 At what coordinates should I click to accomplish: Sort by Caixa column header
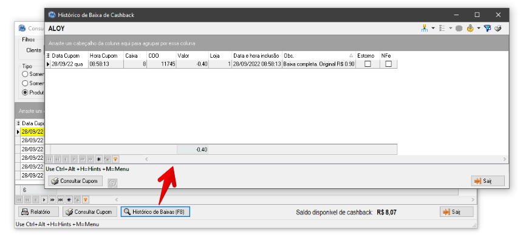click(135, 56)
